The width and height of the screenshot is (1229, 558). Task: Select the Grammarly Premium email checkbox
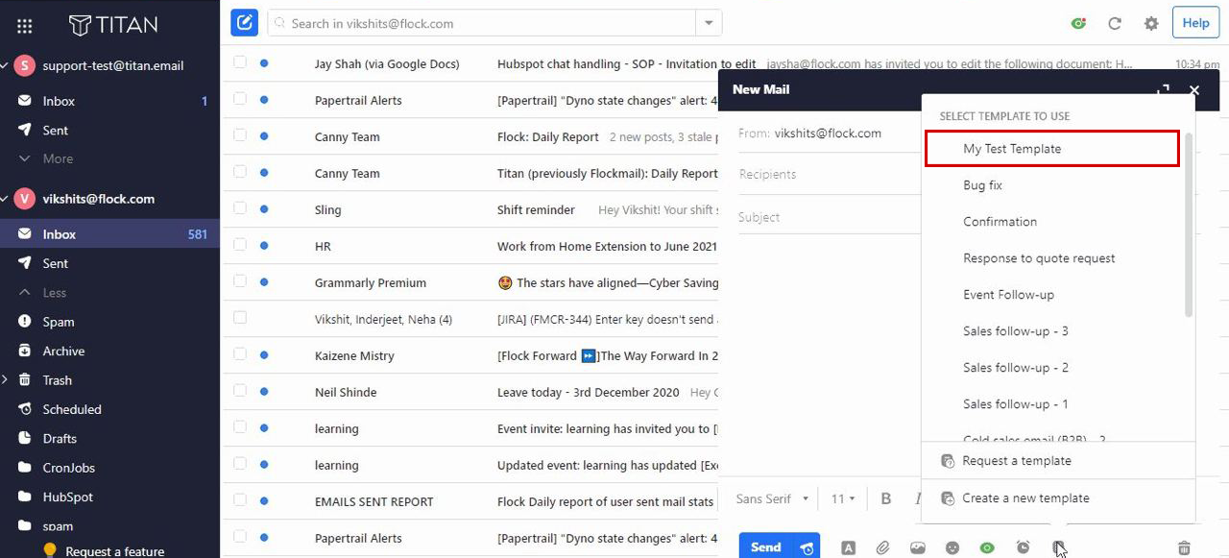pyautogui.click(x=240, y=282)
